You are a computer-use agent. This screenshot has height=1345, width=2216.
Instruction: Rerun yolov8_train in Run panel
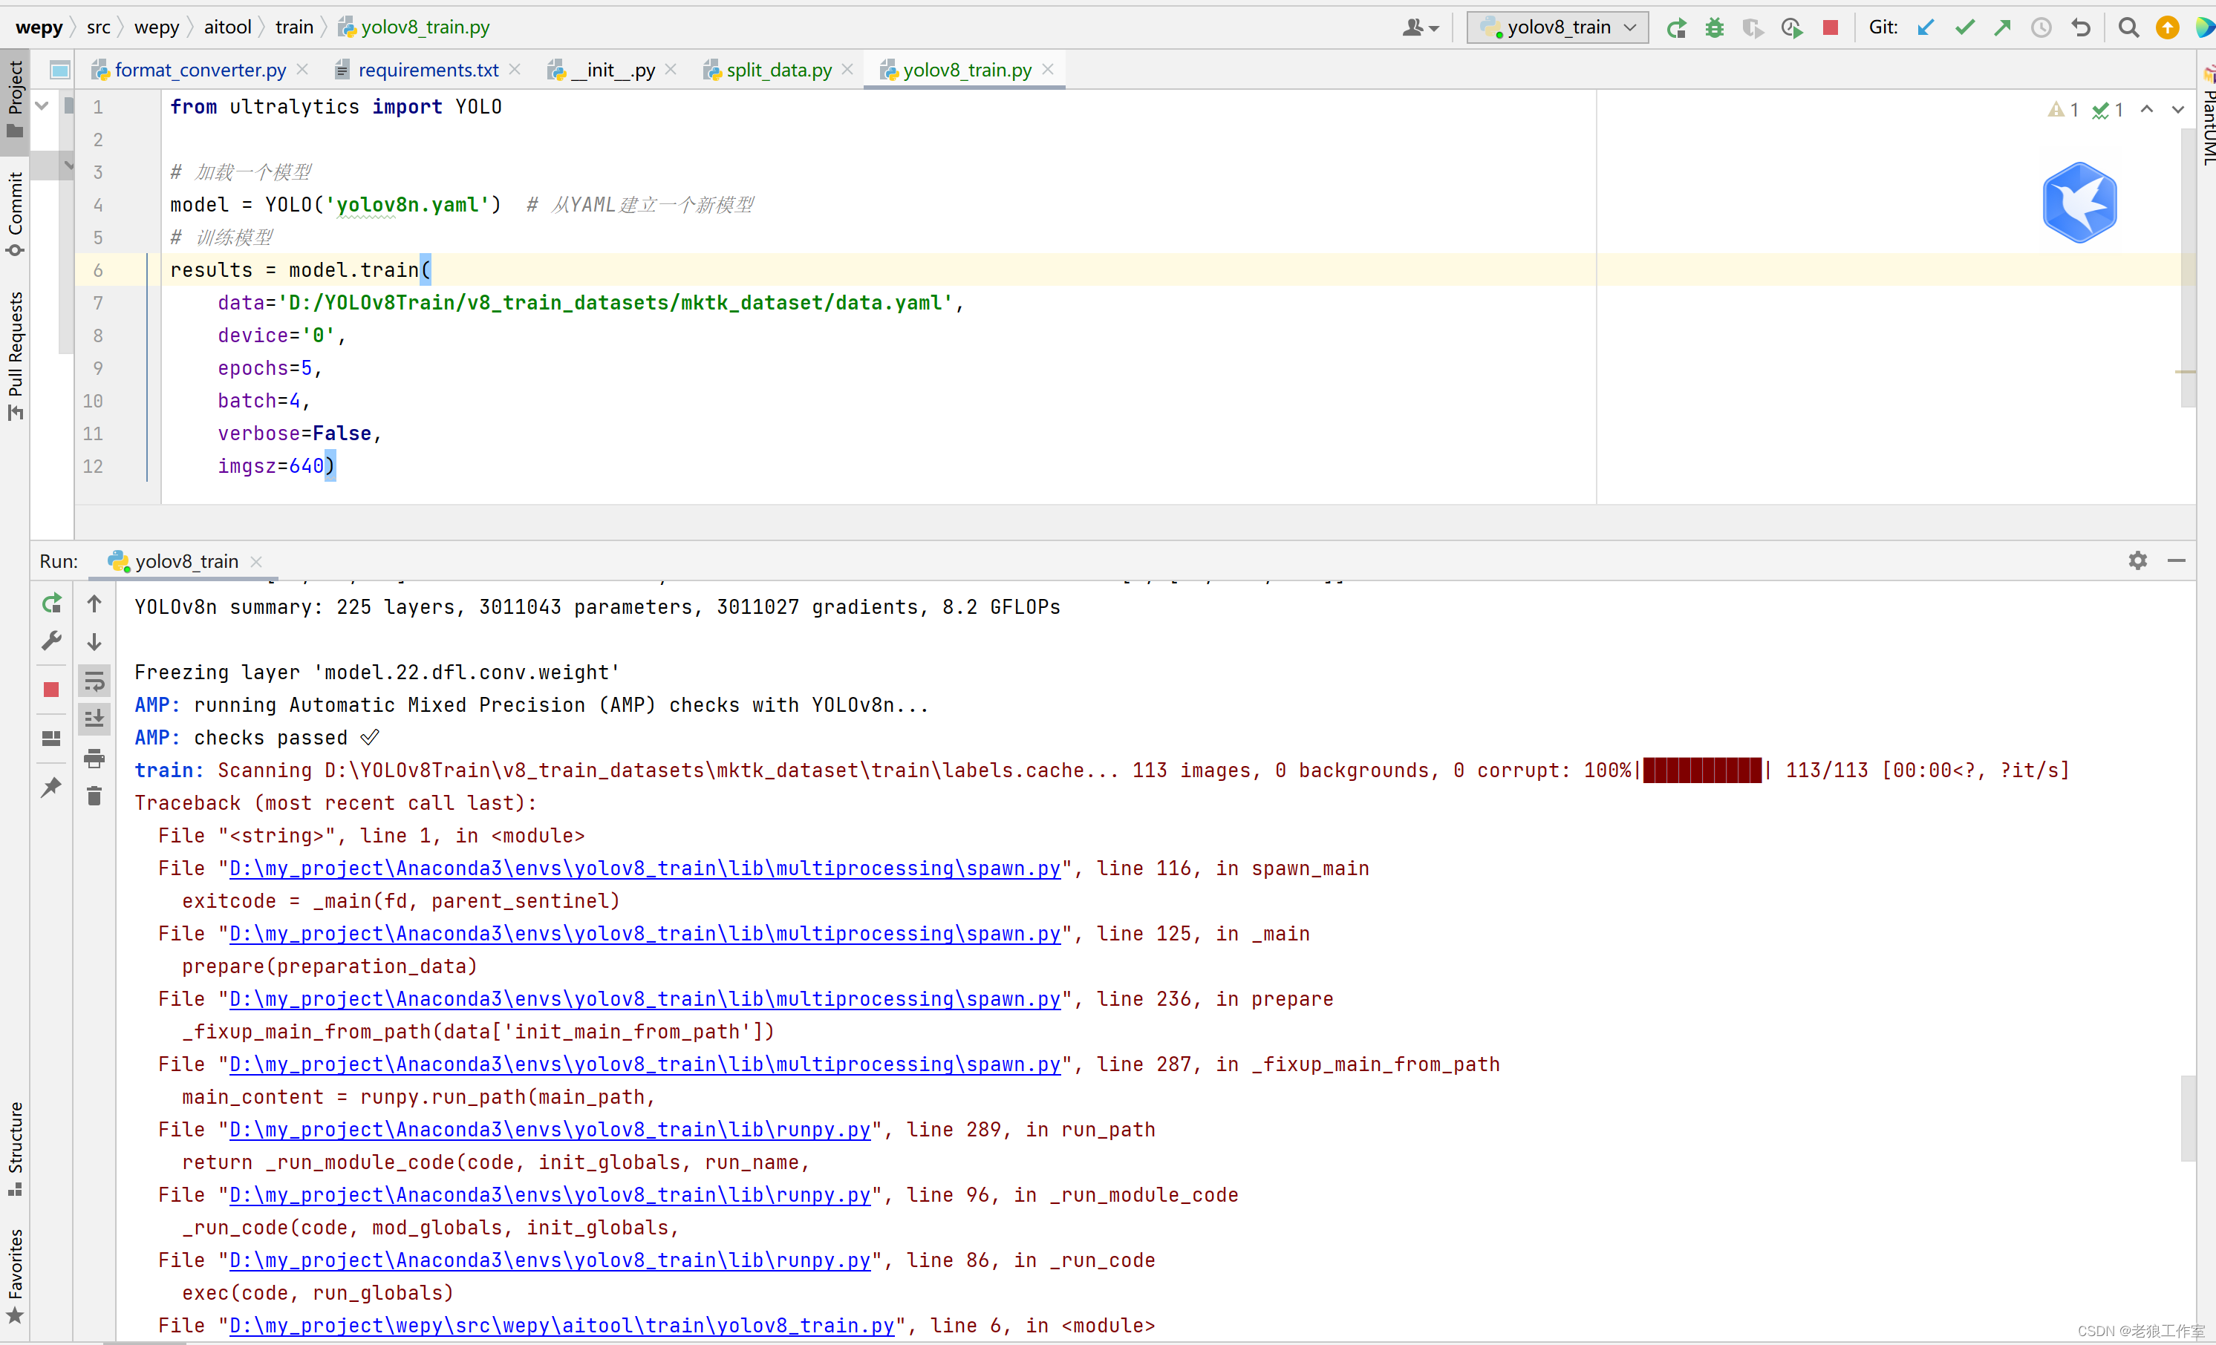pyautogui.click(x=51, y=603)
